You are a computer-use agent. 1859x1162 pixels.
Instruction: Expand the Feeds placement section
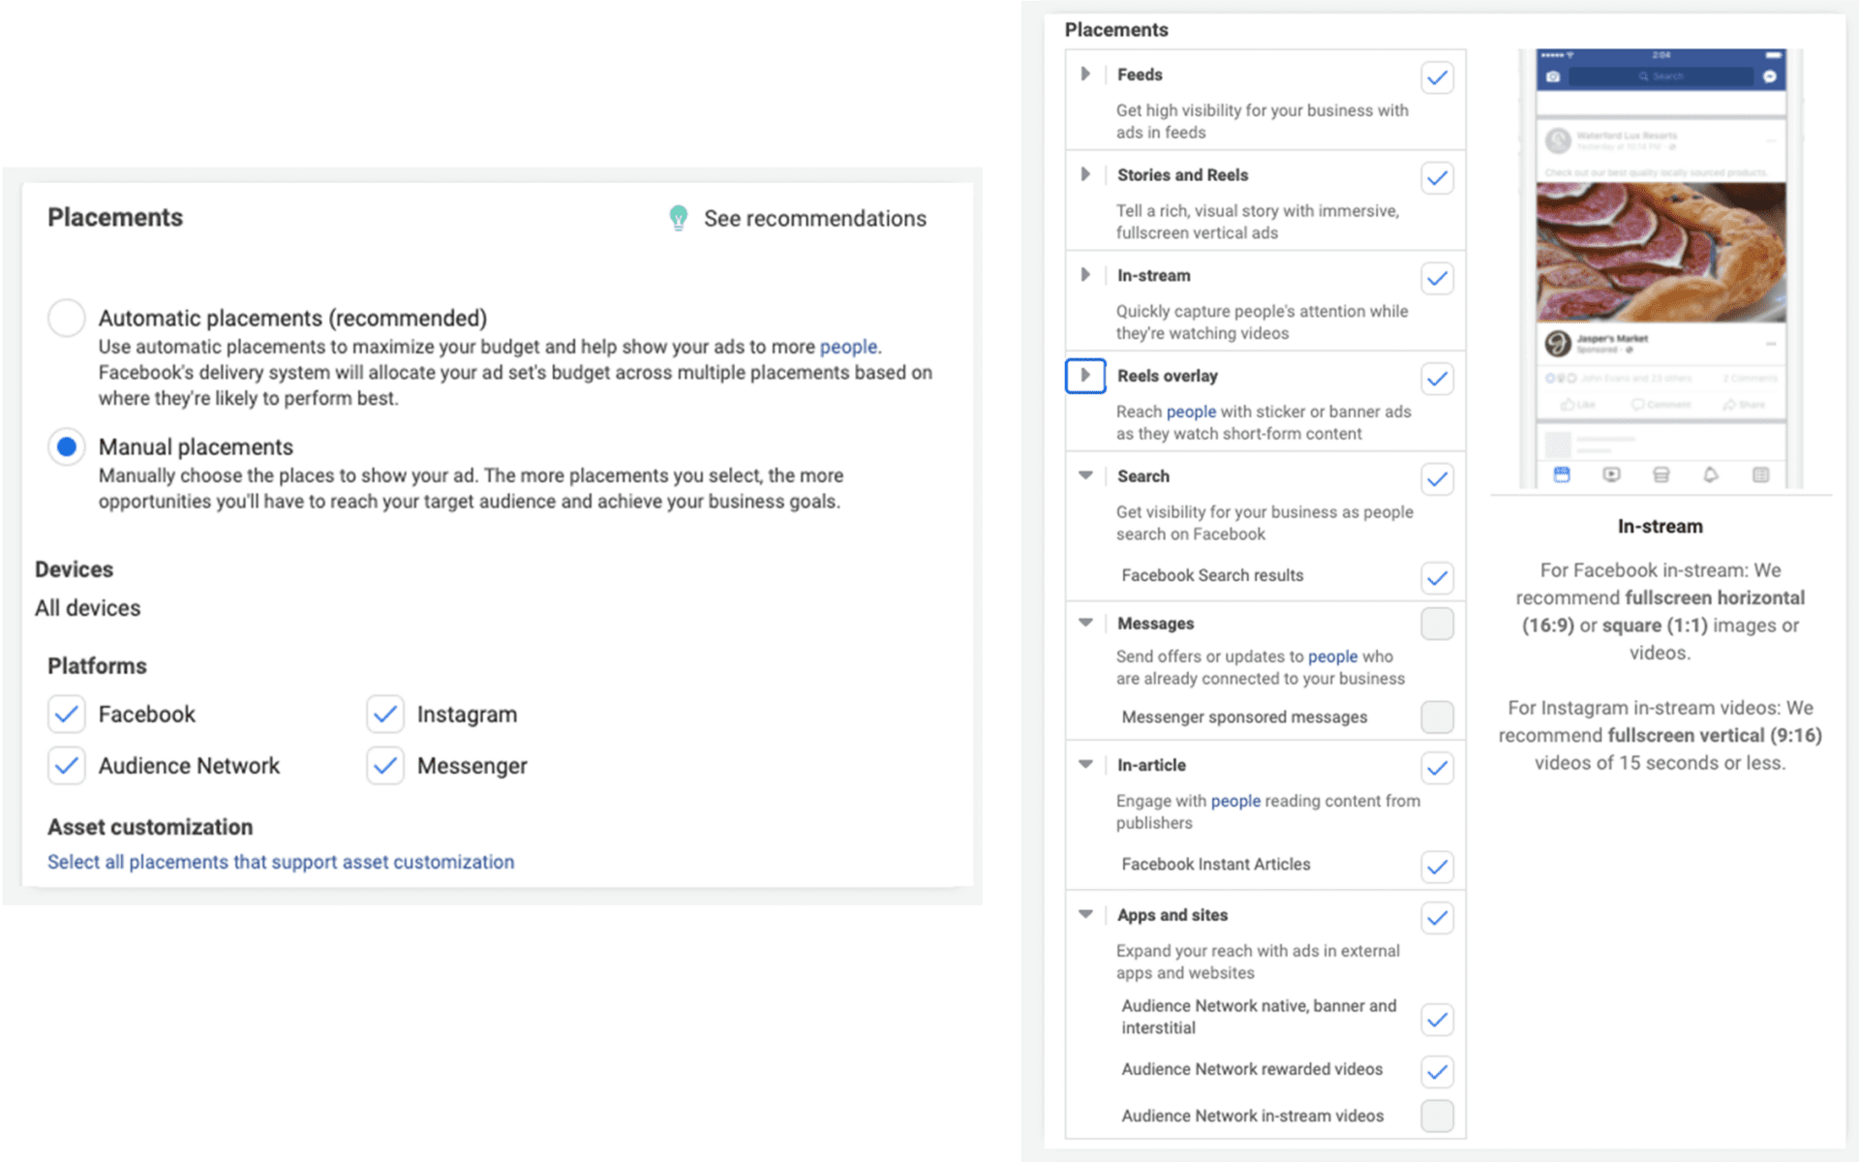1085,74
